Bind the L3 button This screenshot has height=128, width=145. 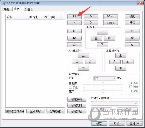point(74,45)
